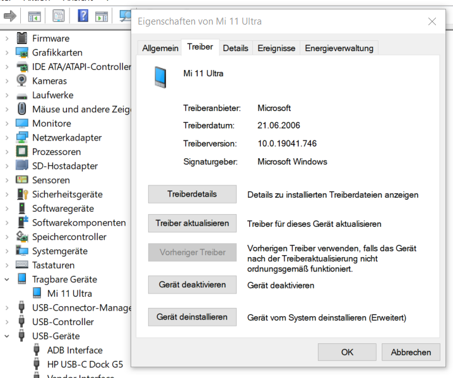Select the Firmware chip icon
The image size is (453, 378).
pos(21,38)
